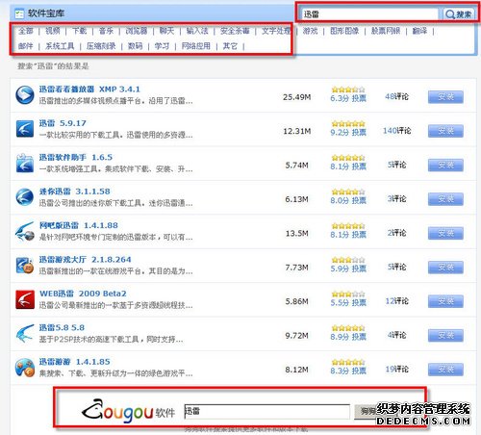Click the star rating for 迅雷 5.9.17

click(348, 123)
